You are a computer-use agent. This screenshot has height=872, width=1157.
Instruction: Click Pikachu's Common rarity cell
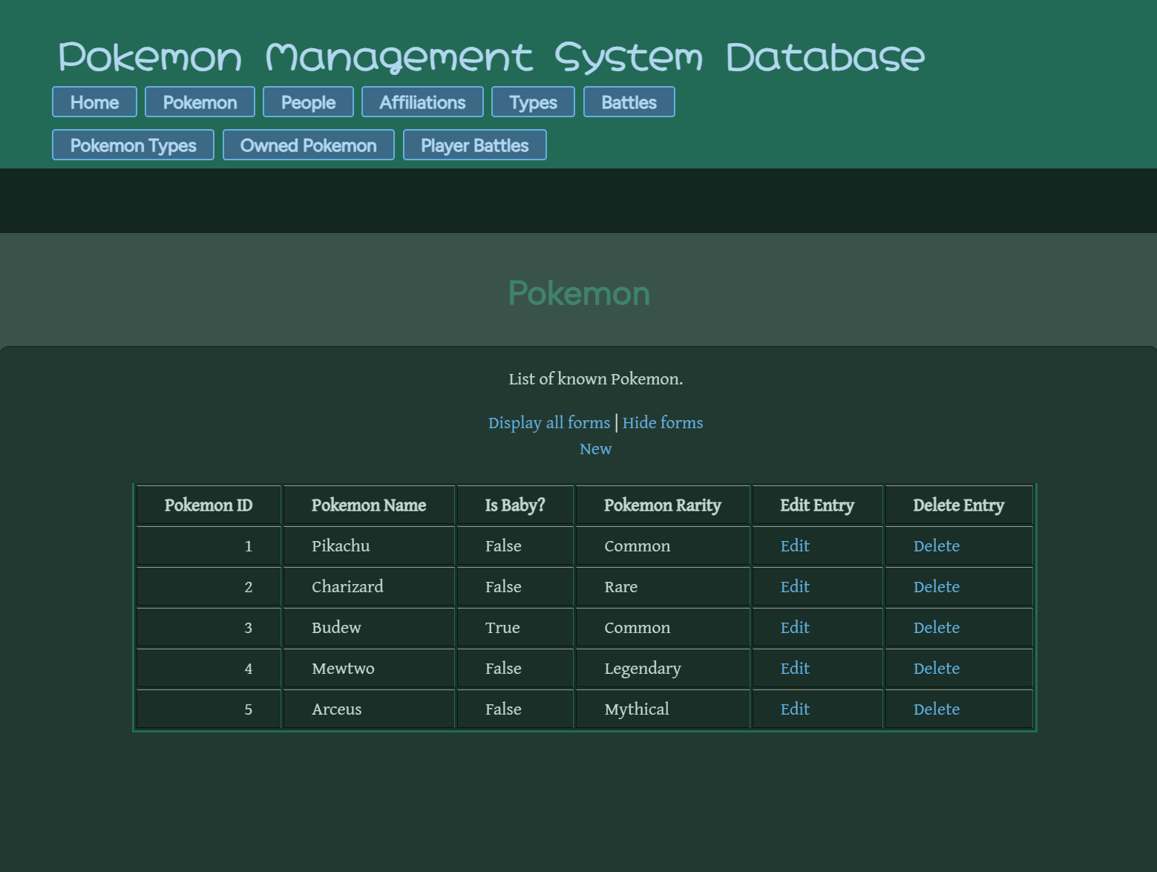click(x=663, y=546)
